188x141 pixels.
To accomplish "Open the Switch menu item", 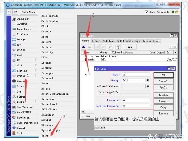I will coord(21,50).
